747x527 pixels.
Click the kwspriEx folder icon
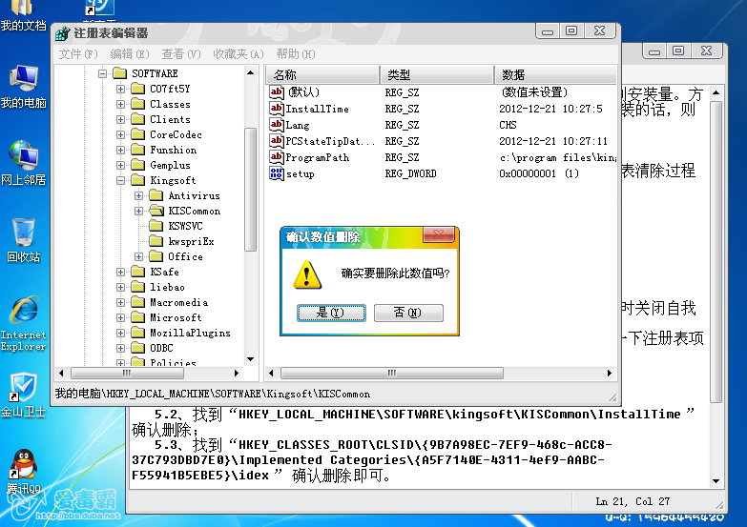(156, 241)
